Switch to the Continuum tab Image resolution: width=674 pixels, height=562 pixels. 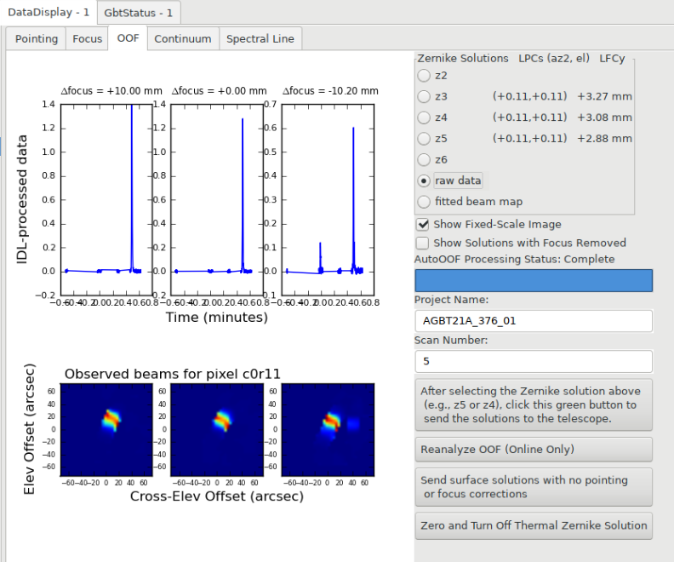point(183,38)
